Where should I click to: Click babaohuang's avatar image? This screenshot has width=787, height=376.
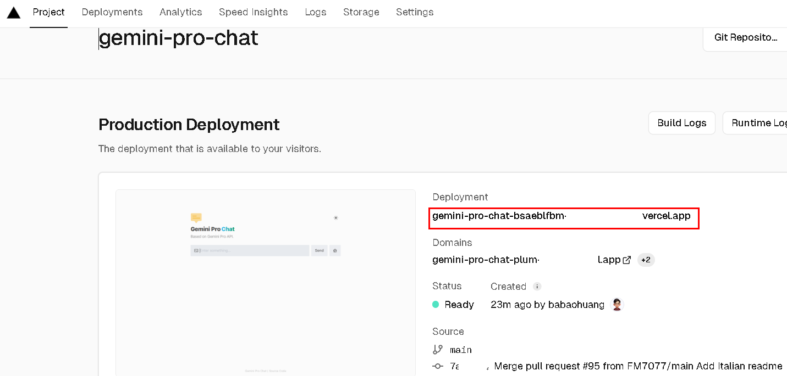click(x=617, y=305)
